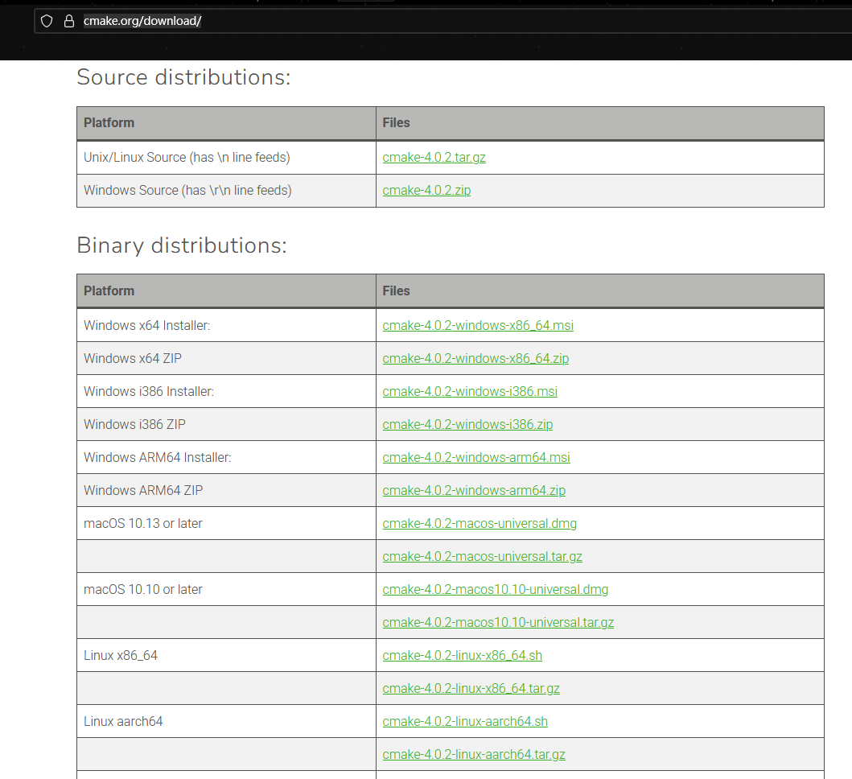Select the Windows Source platform cell
Viewport: 852px width, 779px height.
226,191
